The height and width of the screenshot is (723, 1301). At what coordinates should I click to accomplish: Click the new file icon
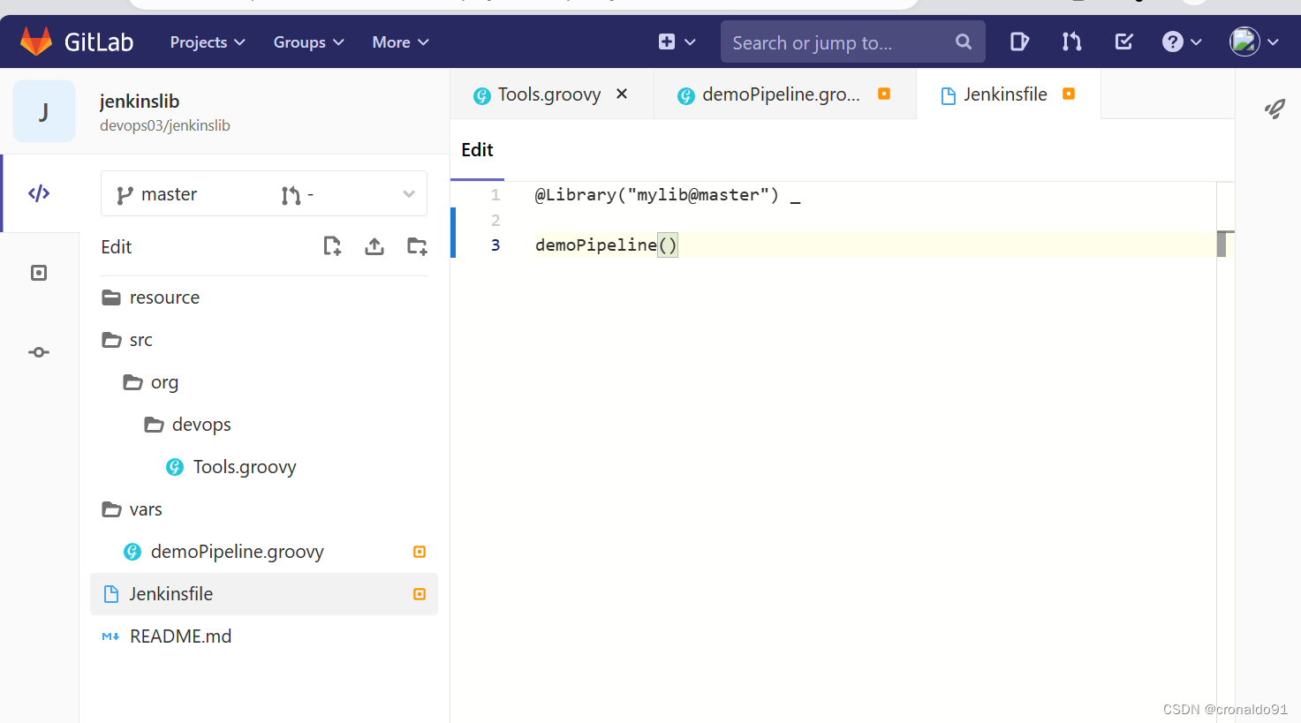click(x=332, y=246)
